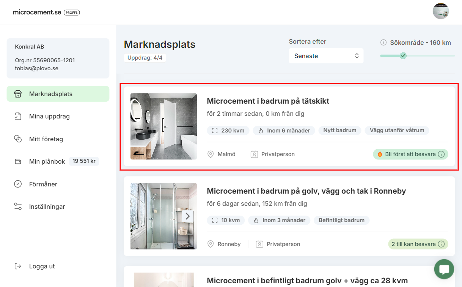Click the wallet icon beside Min plånbok
The height and width of the screenshot is (287, 462).
(18, 161)
